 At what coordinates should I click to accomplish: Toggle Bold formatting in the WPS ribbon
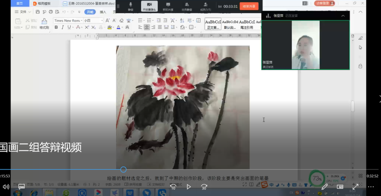(56, 27)
